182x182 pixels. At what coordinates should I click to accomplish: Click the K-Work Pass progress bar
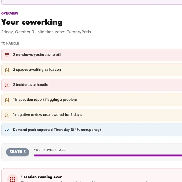coord(108,155)
